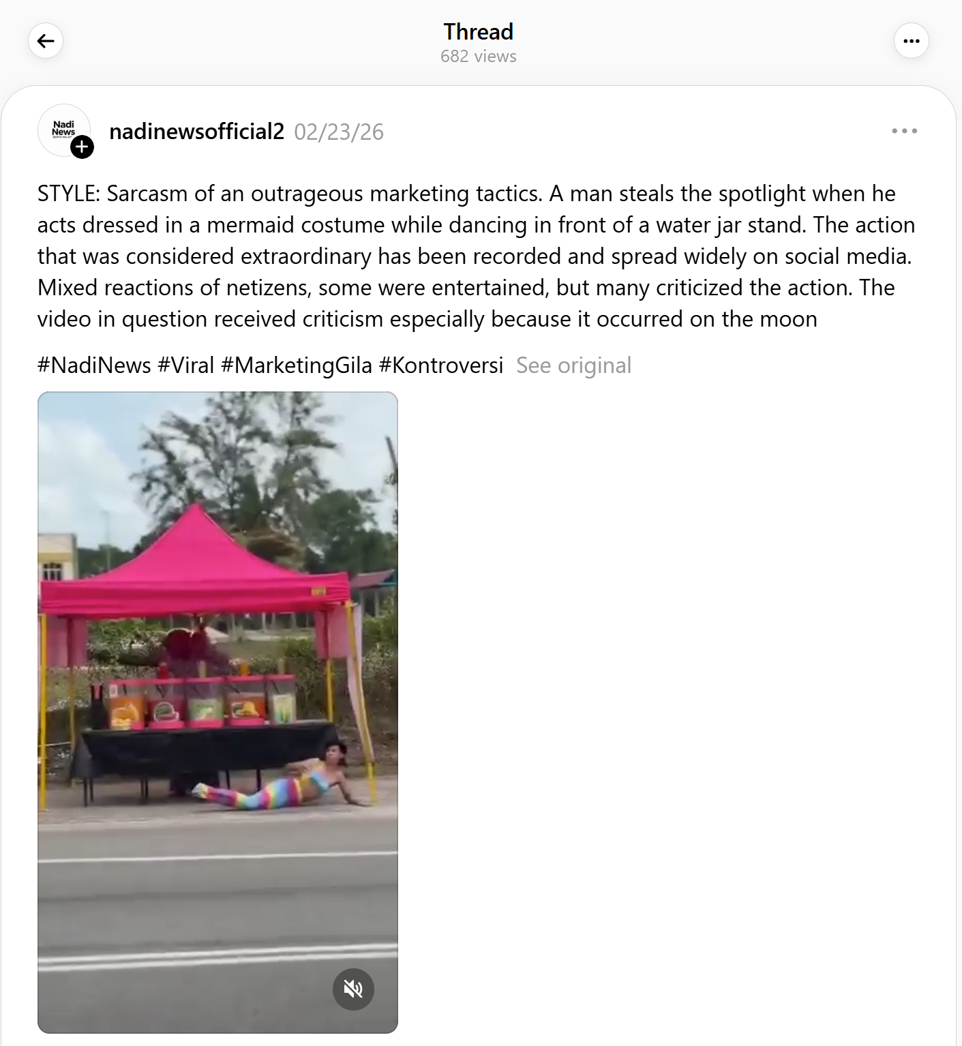Click the 682 views counter
The height and width of the screenshot is (1046, 962).
[x=479, y=56]
